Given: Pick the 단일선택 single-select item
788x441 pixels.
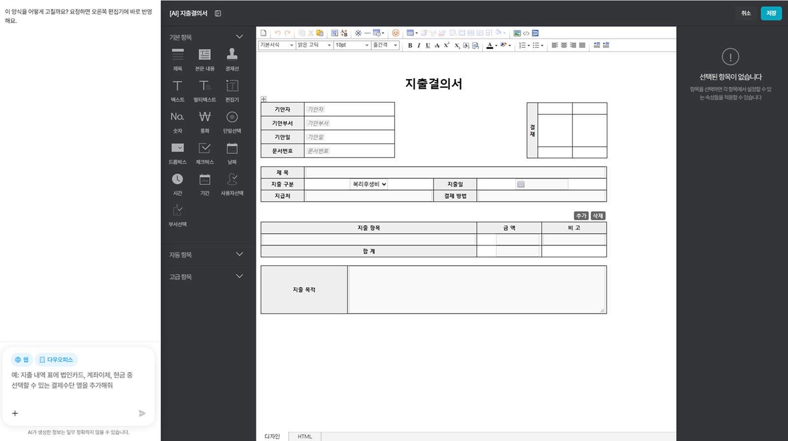Looking at the screenshot, I should (232, 122).
